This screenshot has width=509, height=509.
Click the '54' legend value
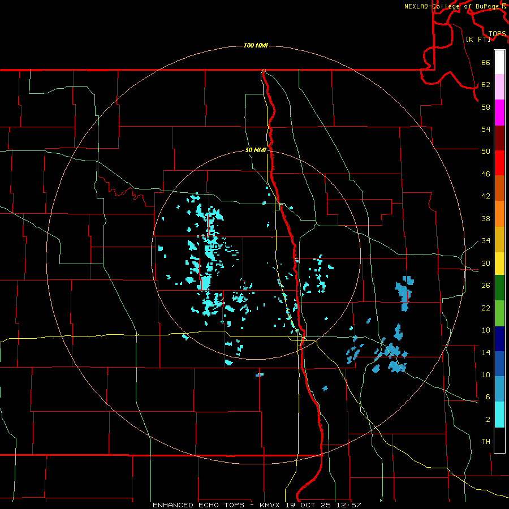click(x=486, y=129)
